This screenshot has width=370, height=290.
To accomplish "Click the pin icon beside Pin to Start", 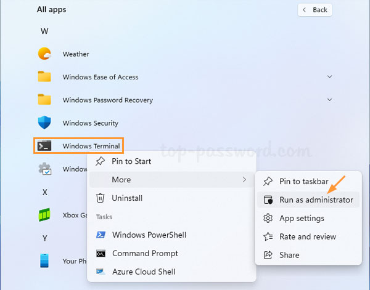I will 101,161.
